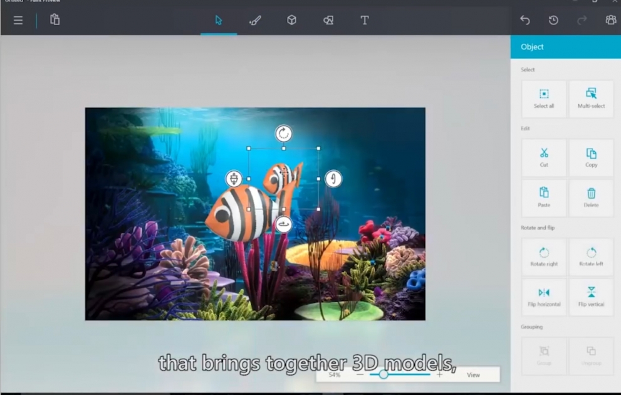Click the left depth push-pull handle
Viewport: 621px width, 395px height.
click(234, 179)
